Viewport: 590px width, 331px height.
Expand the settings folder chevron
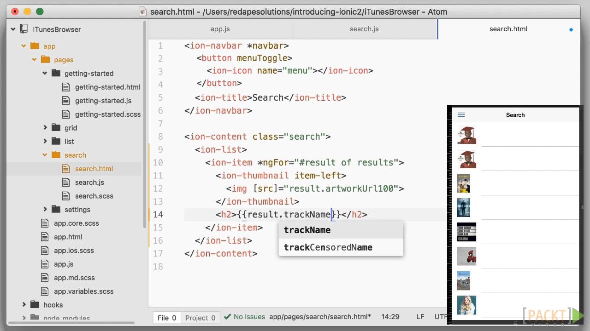(45, 209)
